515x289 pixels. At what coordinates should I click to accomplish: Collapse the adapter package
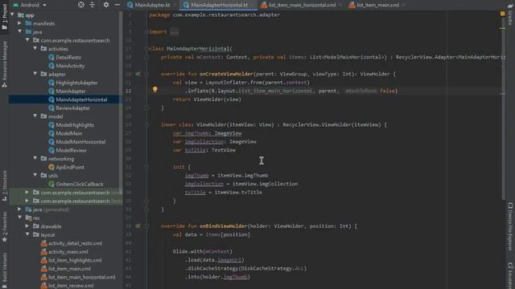pos(35,74)
